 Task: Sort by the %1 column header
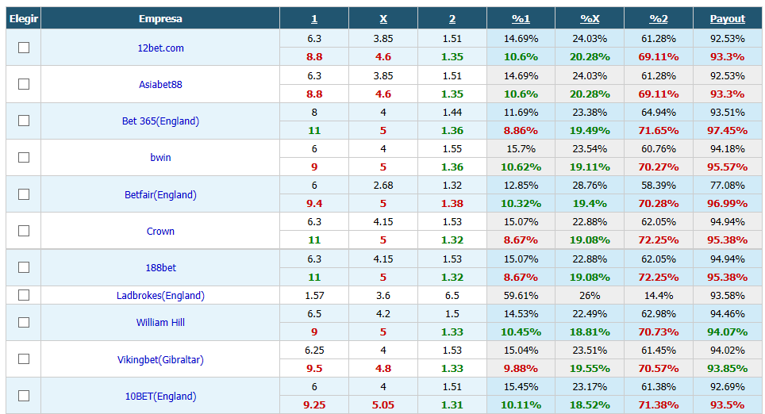point(521,18)
